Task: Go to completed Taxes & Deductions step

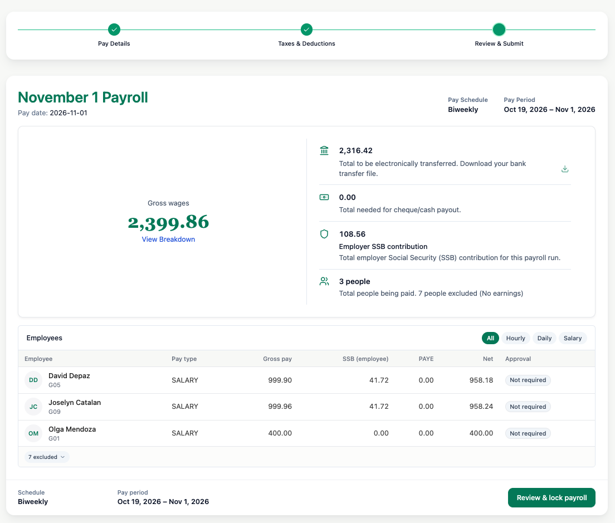Action: (307, 30)
